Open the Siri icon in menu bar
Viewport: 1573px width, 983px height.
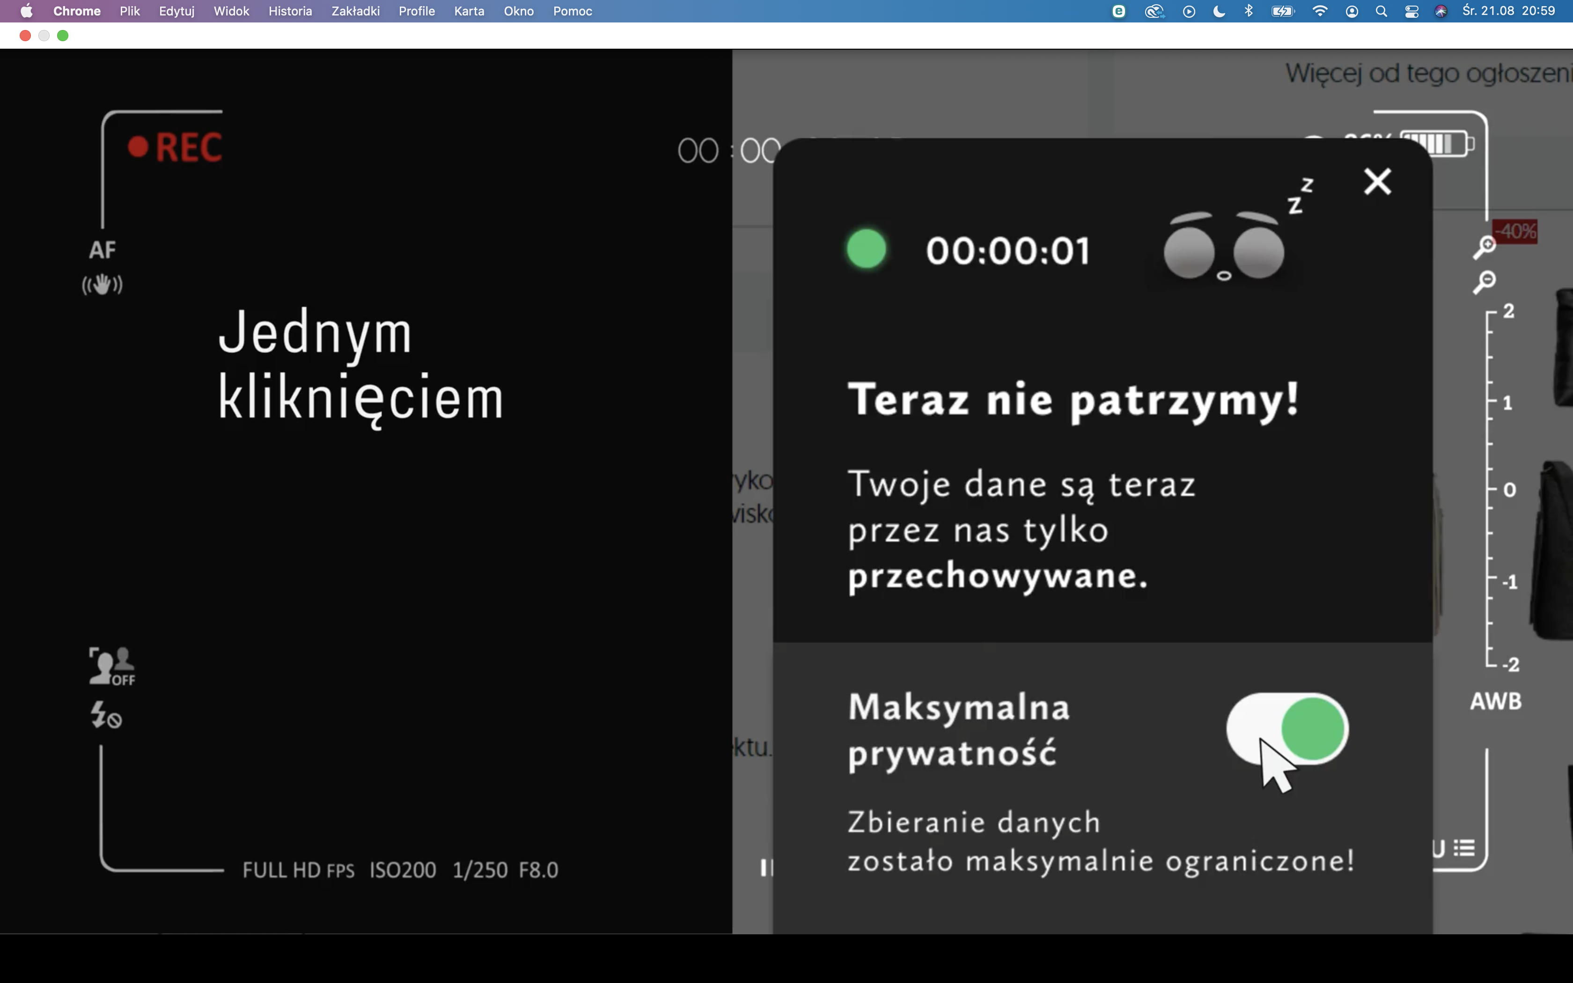pyautogui.click(x=1441, y=11)
